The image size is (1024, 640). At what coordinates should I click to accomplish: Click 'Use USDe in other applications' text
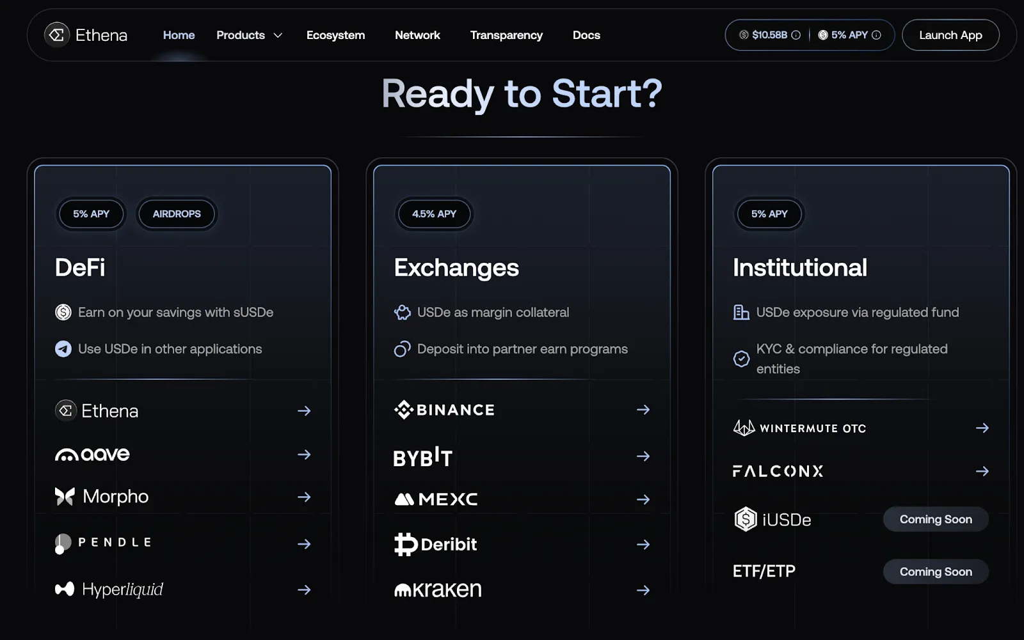pyautogui.click(x=170, y=349)
